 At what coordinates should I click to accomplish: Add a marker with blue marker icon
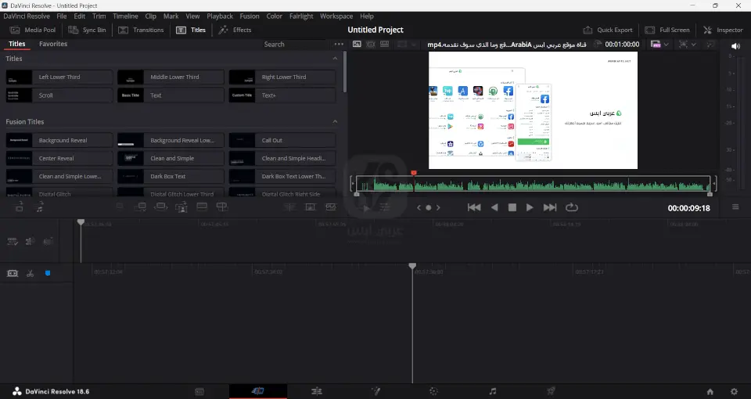48,273
